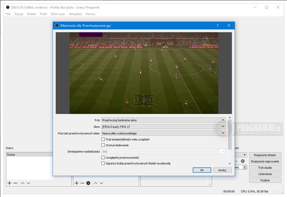
Task: Cancel properties with Anuluj button
Action: click(x=222, y=170)
